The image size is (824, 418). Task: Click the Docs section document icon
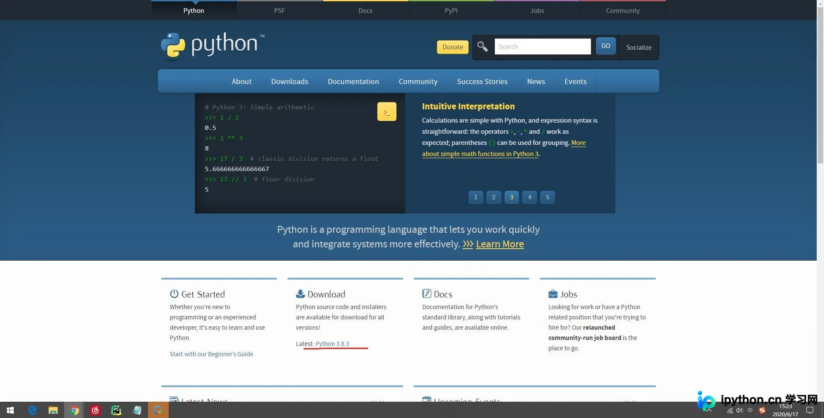pyautogui.click(x=427, y=294)
